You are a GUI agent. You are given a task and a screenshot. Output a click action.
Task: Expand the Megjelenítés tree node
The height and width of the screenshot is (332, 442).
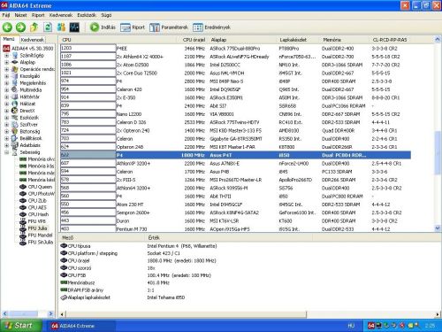[x=6, y=83]
